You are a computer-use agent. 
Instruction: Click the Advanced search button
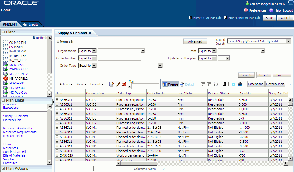pos(195,41)
